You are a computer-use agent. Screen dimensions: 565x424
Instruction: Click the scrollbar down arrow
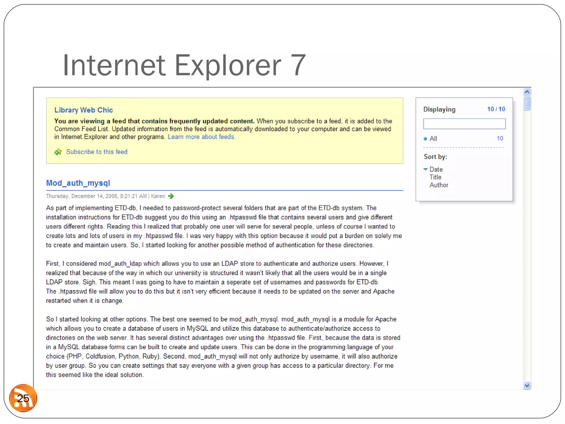pos(527,386)
